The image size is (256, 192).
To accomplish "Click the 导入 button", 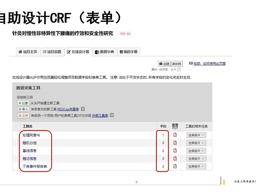I will click(x=23, y=109).
